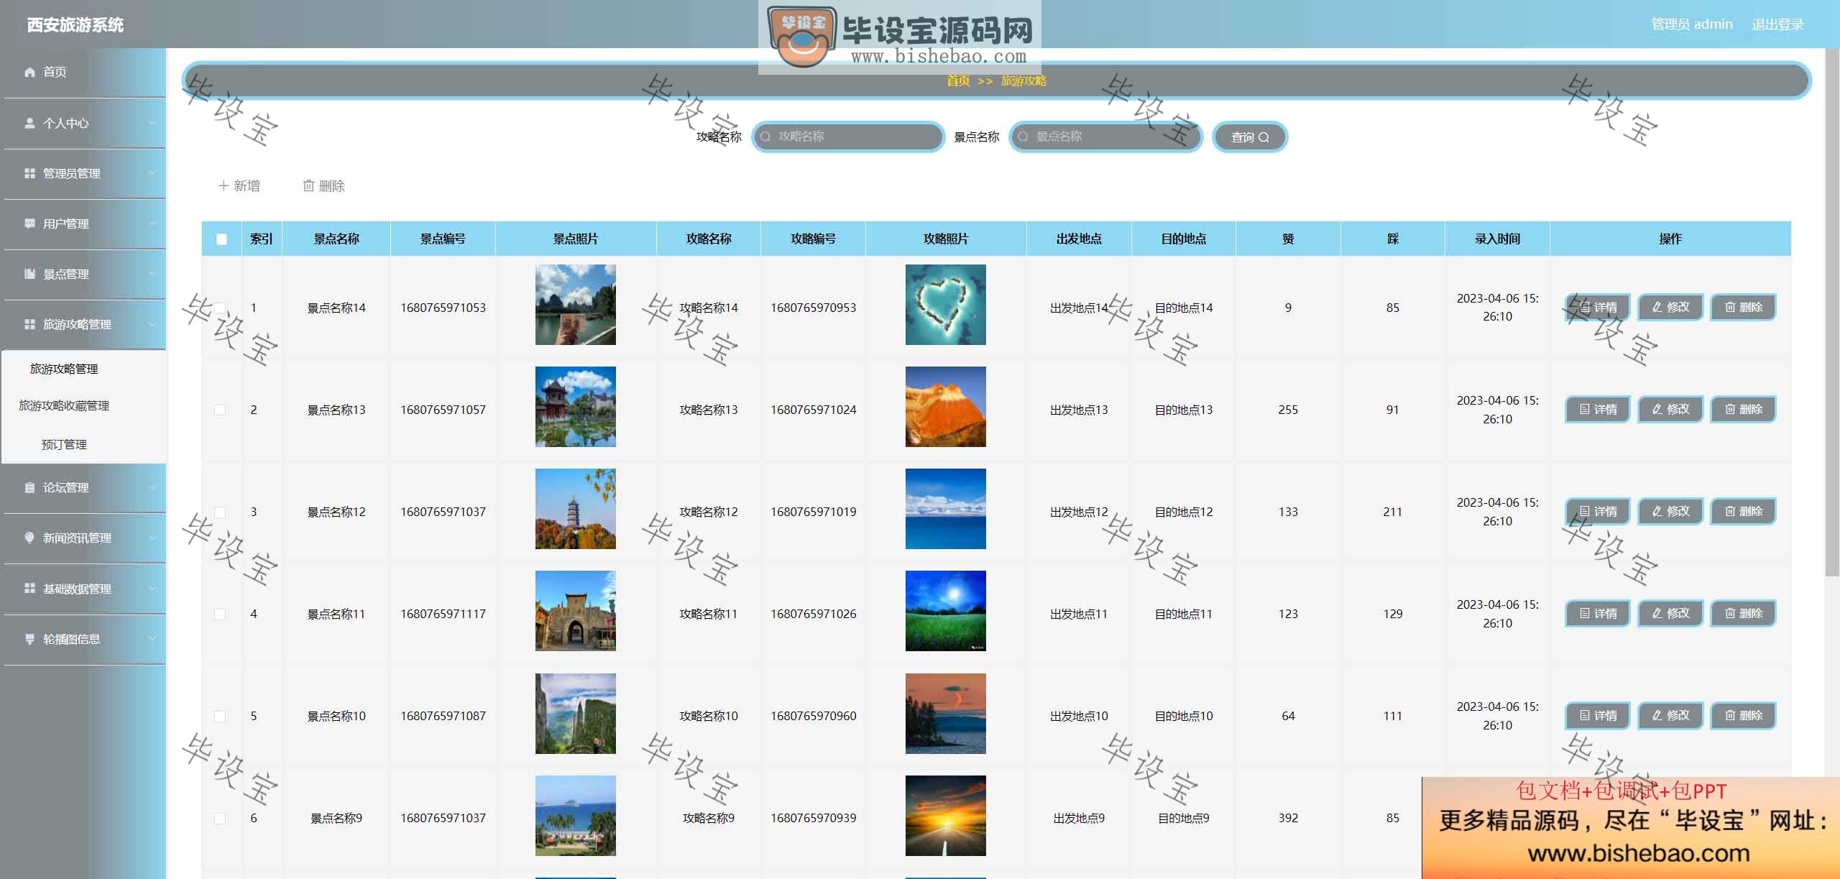The width and height of the screenshot is (1840, 879).
Task: Click 删除 for row 景点名称12
Action: pos(1743,512)
